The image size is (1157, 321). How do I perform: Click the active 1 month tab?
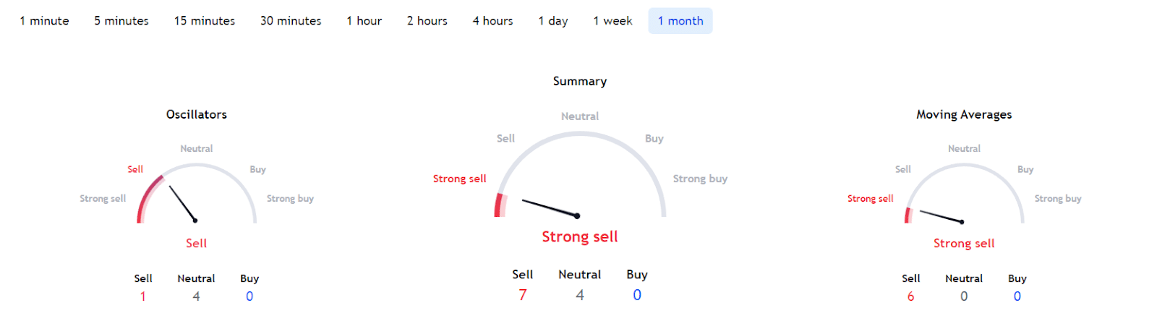pos(680,21)
